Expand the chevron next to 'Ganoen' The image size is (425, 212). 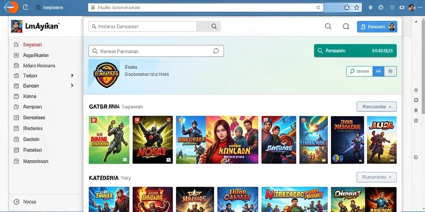[72, 86]
